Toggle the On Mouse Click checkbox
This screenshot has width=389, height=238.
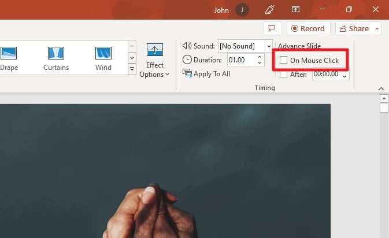click(x=283, y=60)
